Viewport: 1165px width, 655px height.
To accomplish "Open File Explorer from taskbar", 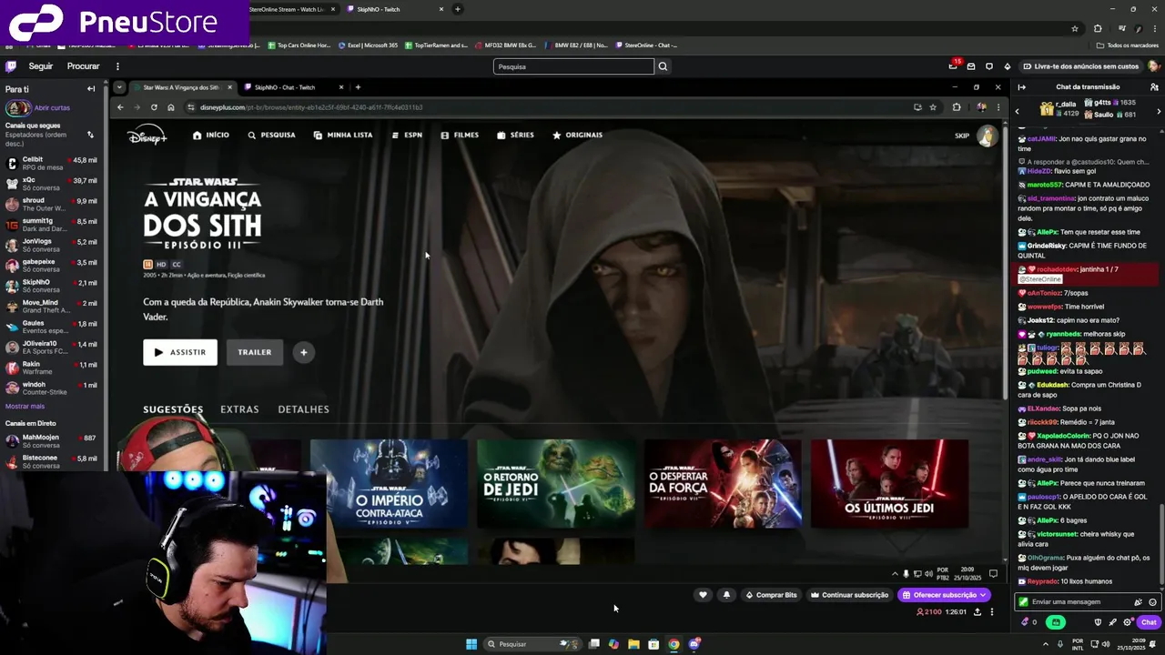I will 633,644.
